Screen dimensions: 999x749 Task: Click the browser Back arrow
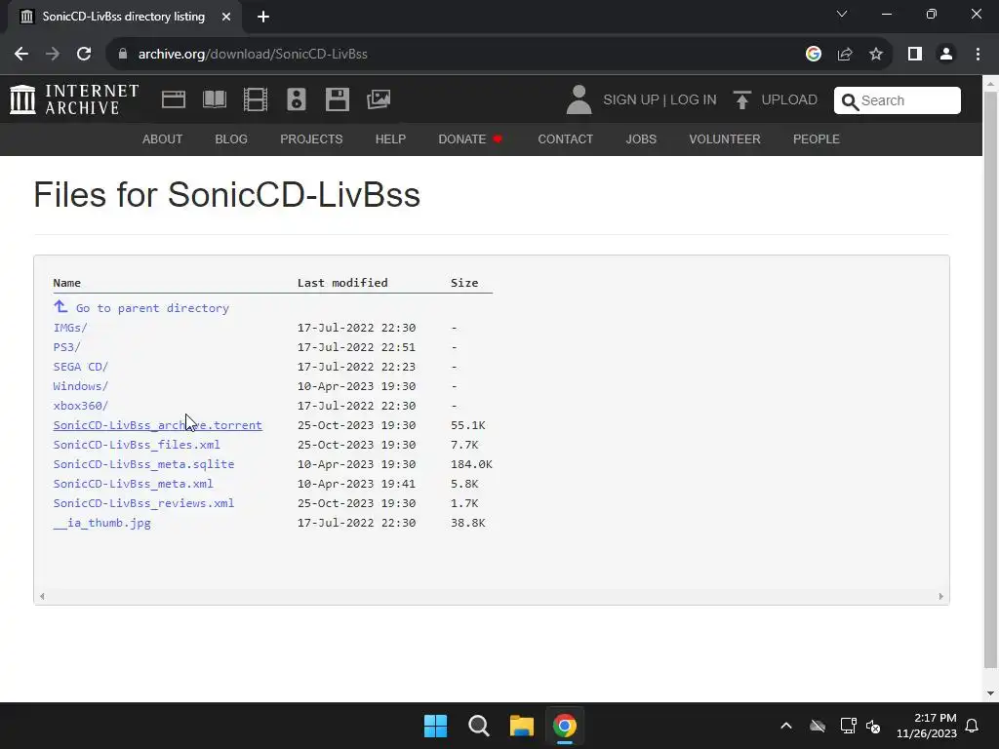coord(21,55)
